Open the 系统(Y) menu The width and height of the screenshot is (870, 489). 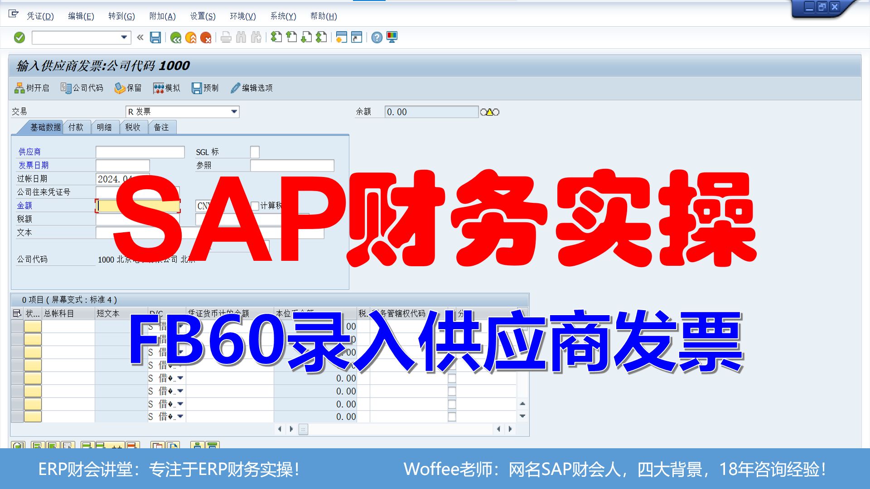283,16
